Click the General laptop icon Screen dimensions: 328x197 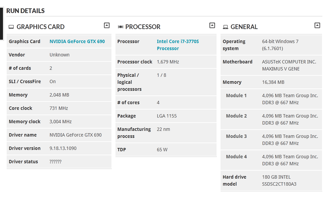click(x=226, y=27)
